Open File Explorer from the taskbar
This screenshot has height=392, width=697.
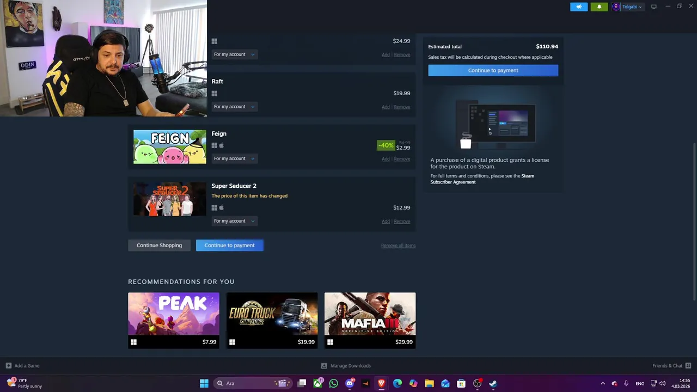429,383
